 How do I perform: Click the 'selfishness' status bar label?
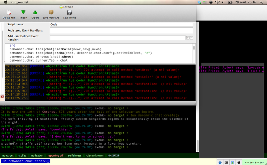tap(75, 155)
